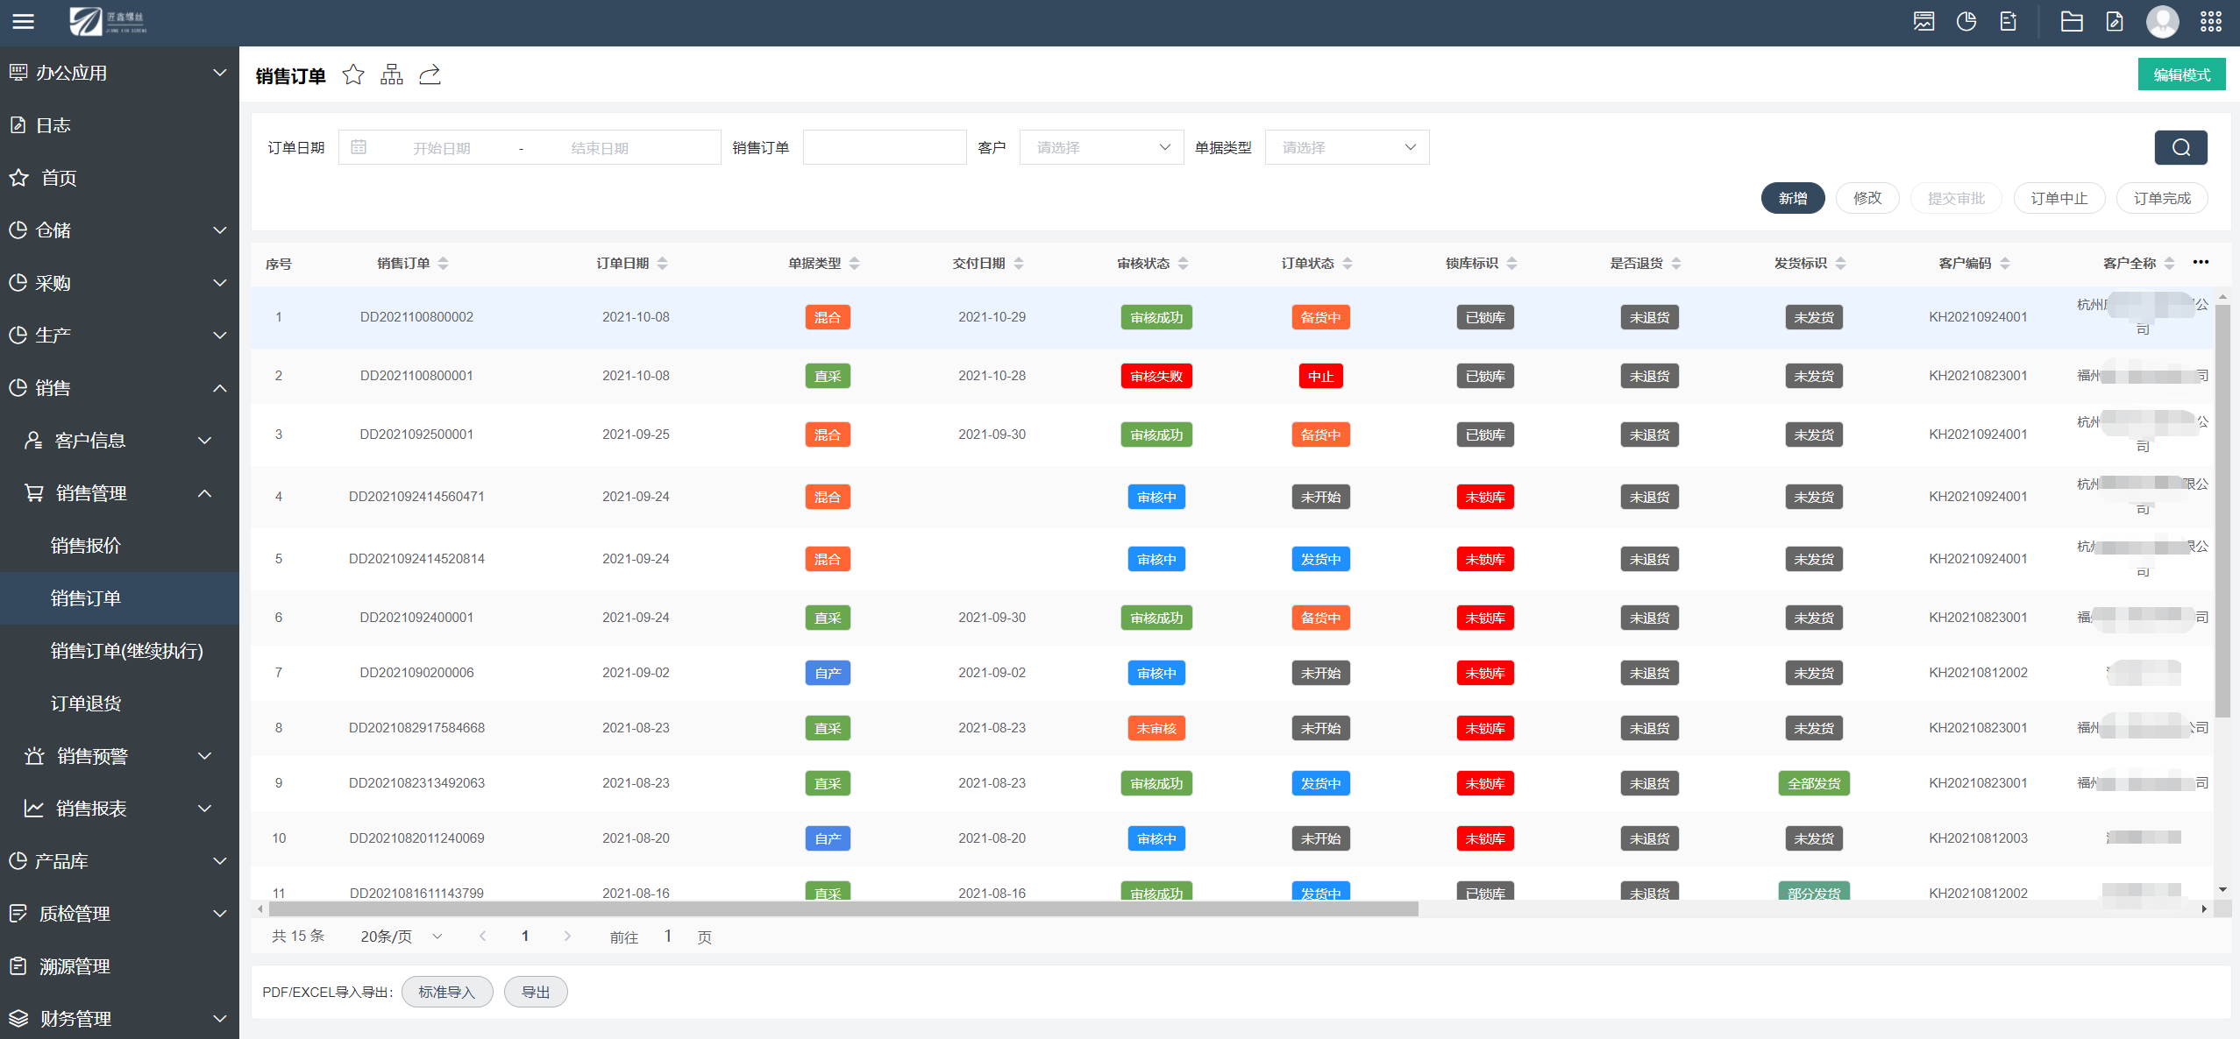Click the 审核失败 status tag
Viewport: 2240px width, 1039px height.
pos(1156,376)
